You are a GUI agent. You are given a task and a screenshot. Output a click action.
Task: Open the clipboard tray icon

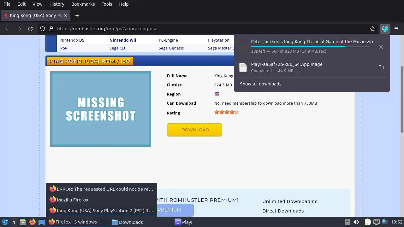tap(368, 222)
